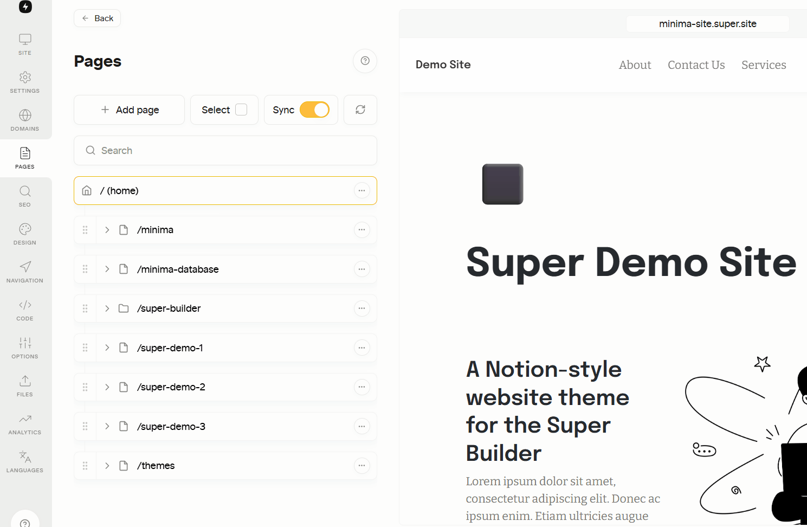The width and height of the screenshot is (807, 527).
Task: Tick the Select checkbox
Action: tap(241, 110)
